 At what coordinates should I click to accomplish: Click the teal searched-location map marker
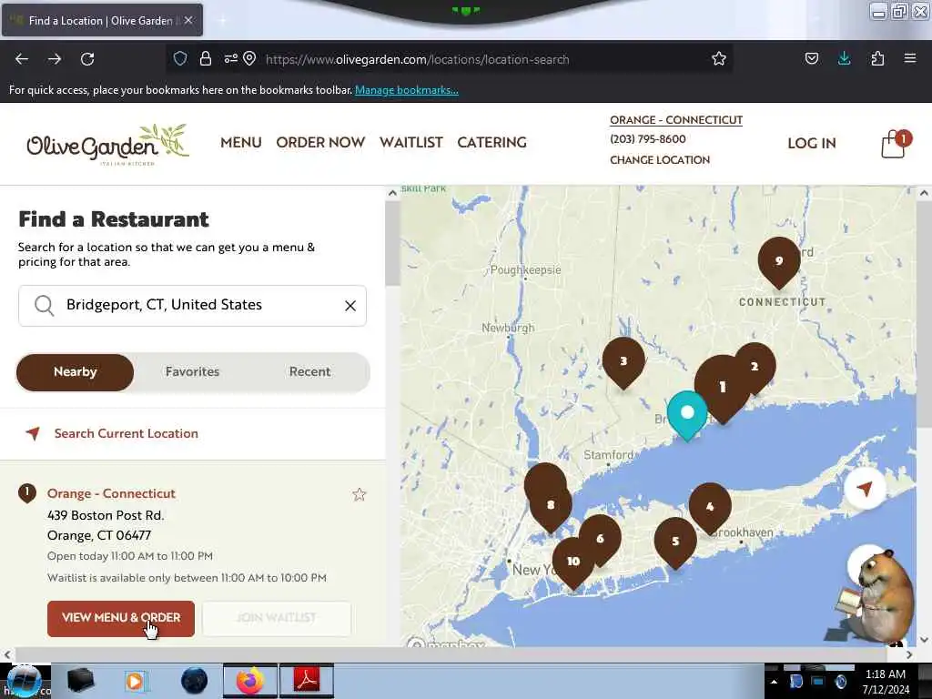[x=687, y=414]
